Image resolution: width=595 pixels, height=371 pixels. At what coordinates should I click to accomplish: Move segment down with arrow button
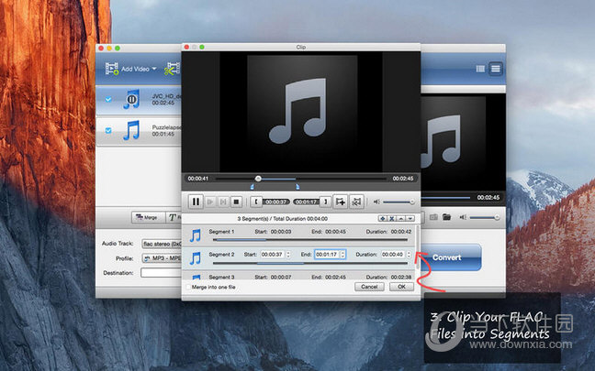tap(410, 218)
